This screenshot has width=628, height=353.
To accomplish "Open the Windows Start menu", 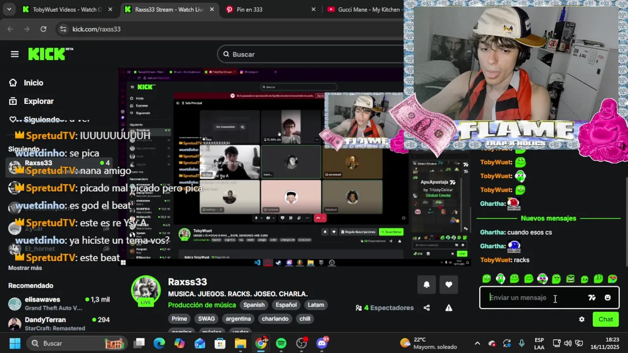I will pyautogui.click(x=15, y=343).
